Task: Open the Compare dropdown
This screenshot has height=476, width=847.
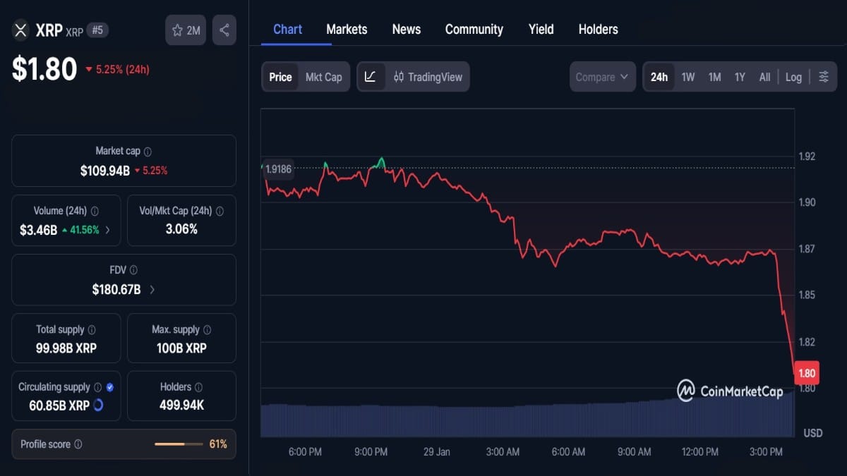Action: 602,77
